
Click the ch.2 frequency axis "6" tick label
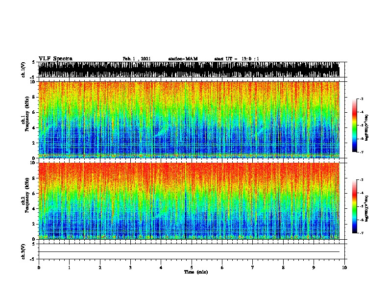point(34,193)
